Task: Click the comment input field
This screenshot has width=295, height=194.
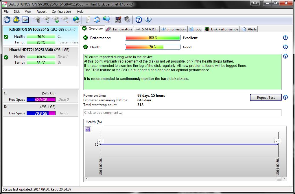Action: click(x=182, y=113)
